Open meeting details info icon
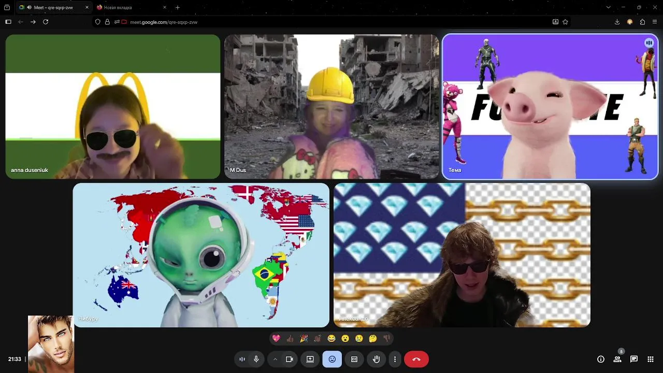Image resolution: width=663 pixels, height=373 pixels. [601, 359]
